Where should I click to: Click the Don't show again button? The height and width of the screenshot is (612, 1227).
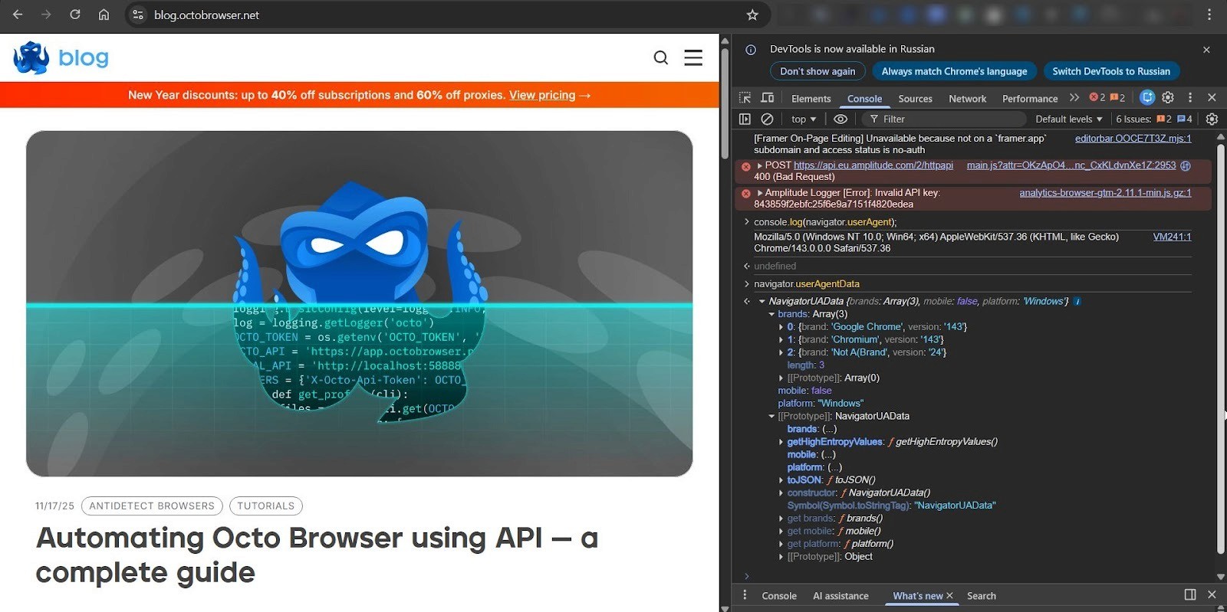point(817,71)
